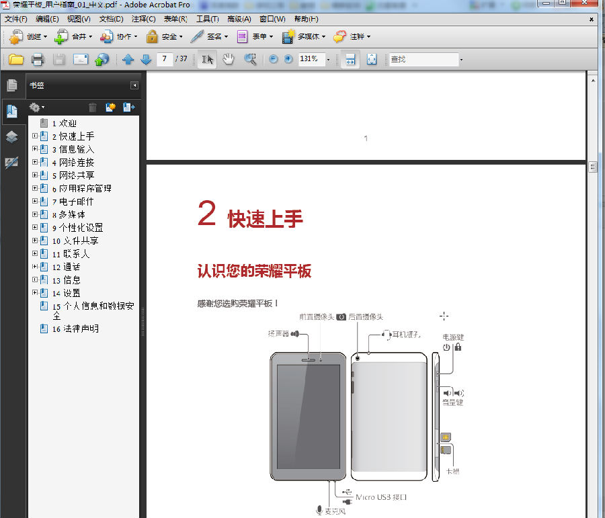Open the 文件 menu
Image resolution: width=605 pixels, height=518 pixels.
point(15,19)
